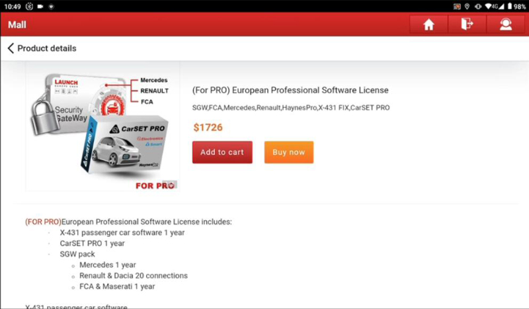
Task: Tap the Bluetooth status bar icon
Action: tap(29, 7)
